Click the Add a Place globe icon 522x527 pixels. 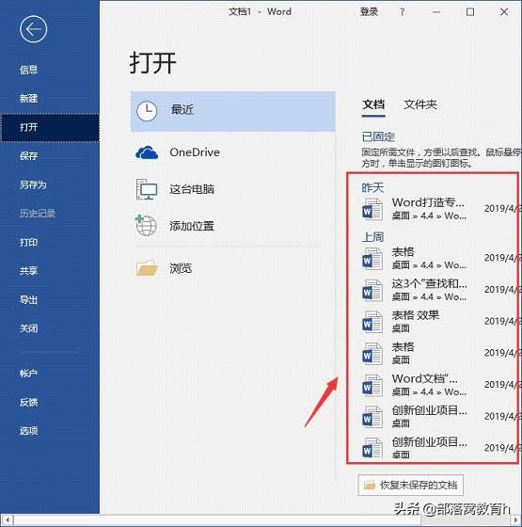(x=146, y=226)
